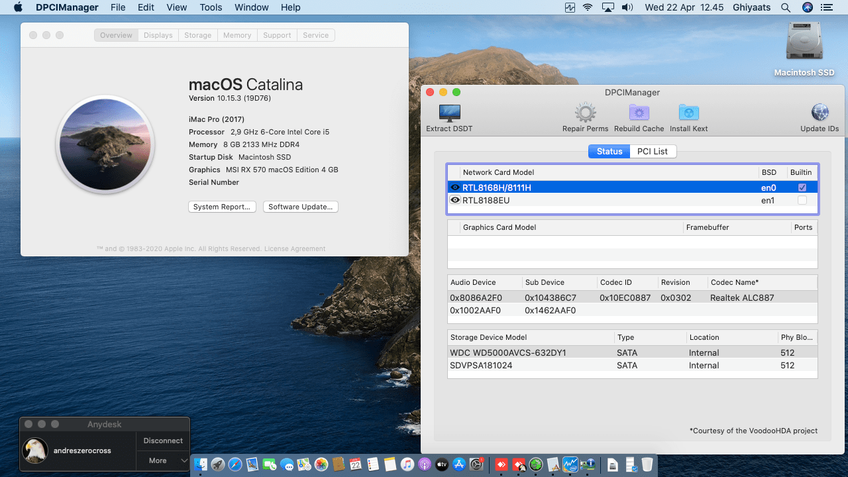Run Repair Perms from the toolbar

[x=585, y=113]
